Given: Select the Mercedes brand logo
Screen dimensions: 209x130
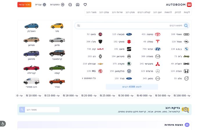Looking at the screenshot, I should coord(158,71).
